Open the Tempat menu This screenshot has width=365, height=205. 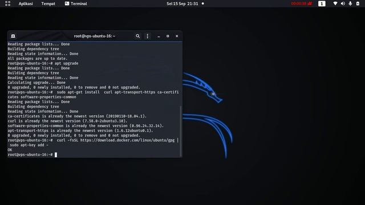48,4
